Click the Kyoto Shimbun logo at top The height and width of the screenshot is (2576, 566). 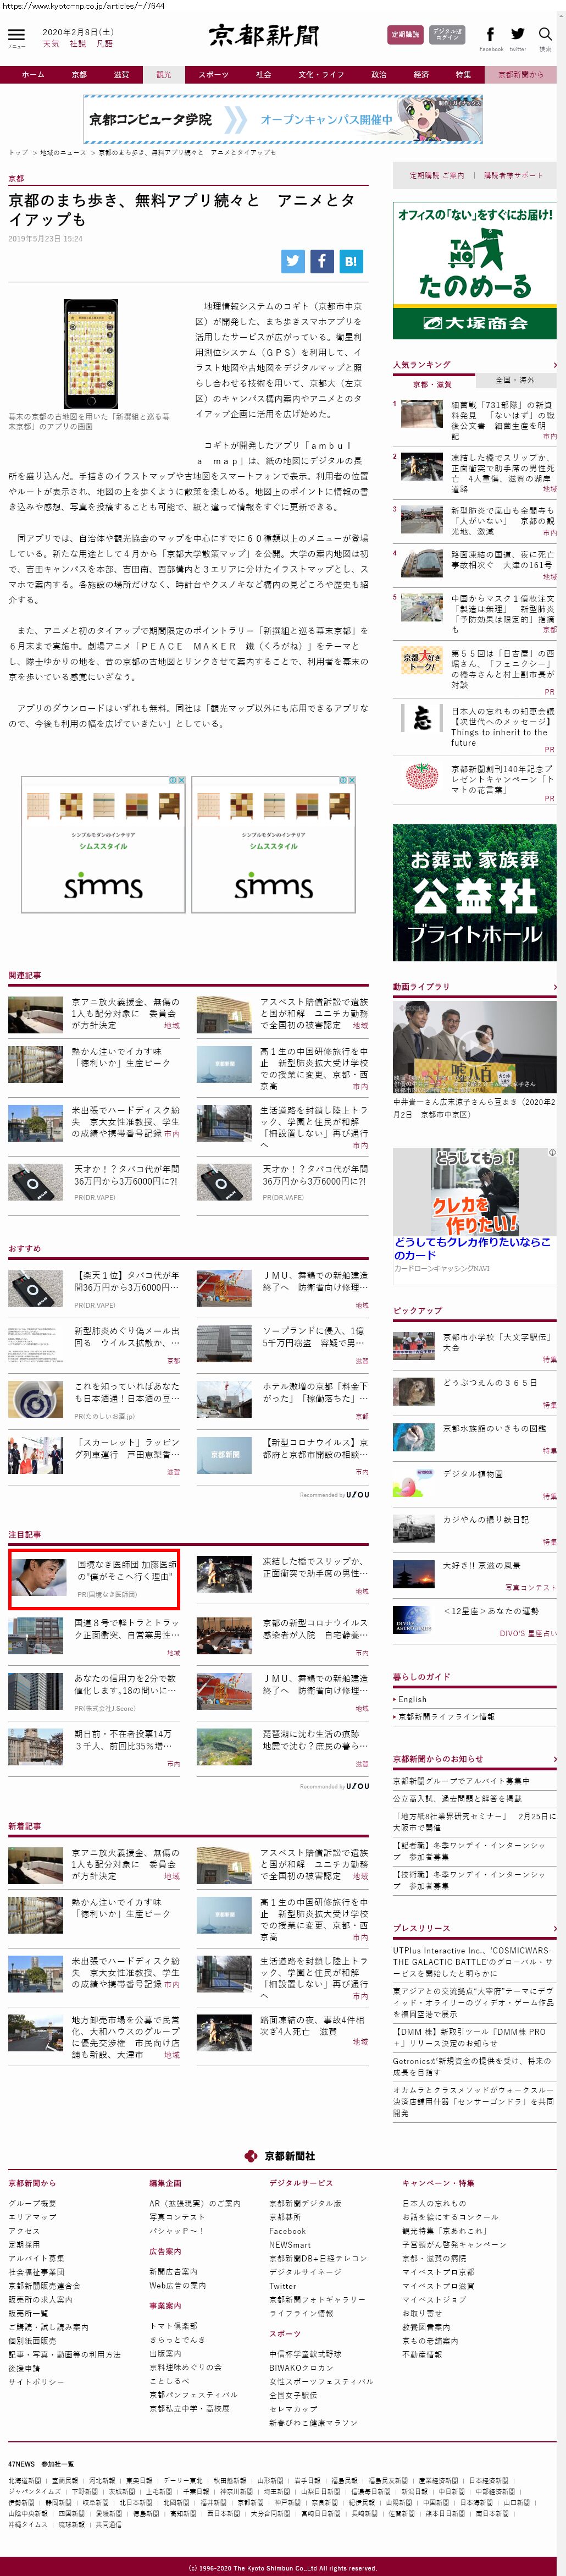[264, 36]
